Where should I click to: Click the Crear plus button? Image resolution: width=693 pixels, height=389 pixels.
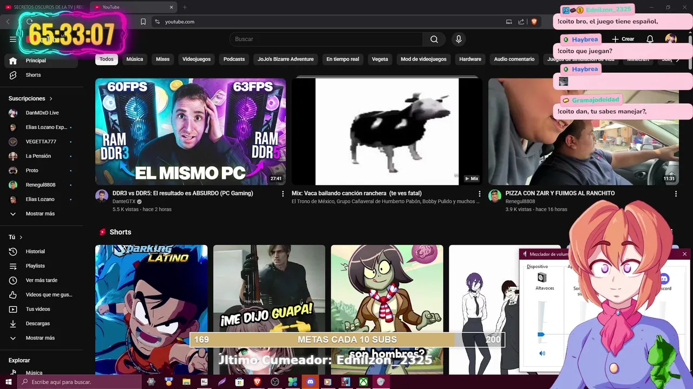623,39
